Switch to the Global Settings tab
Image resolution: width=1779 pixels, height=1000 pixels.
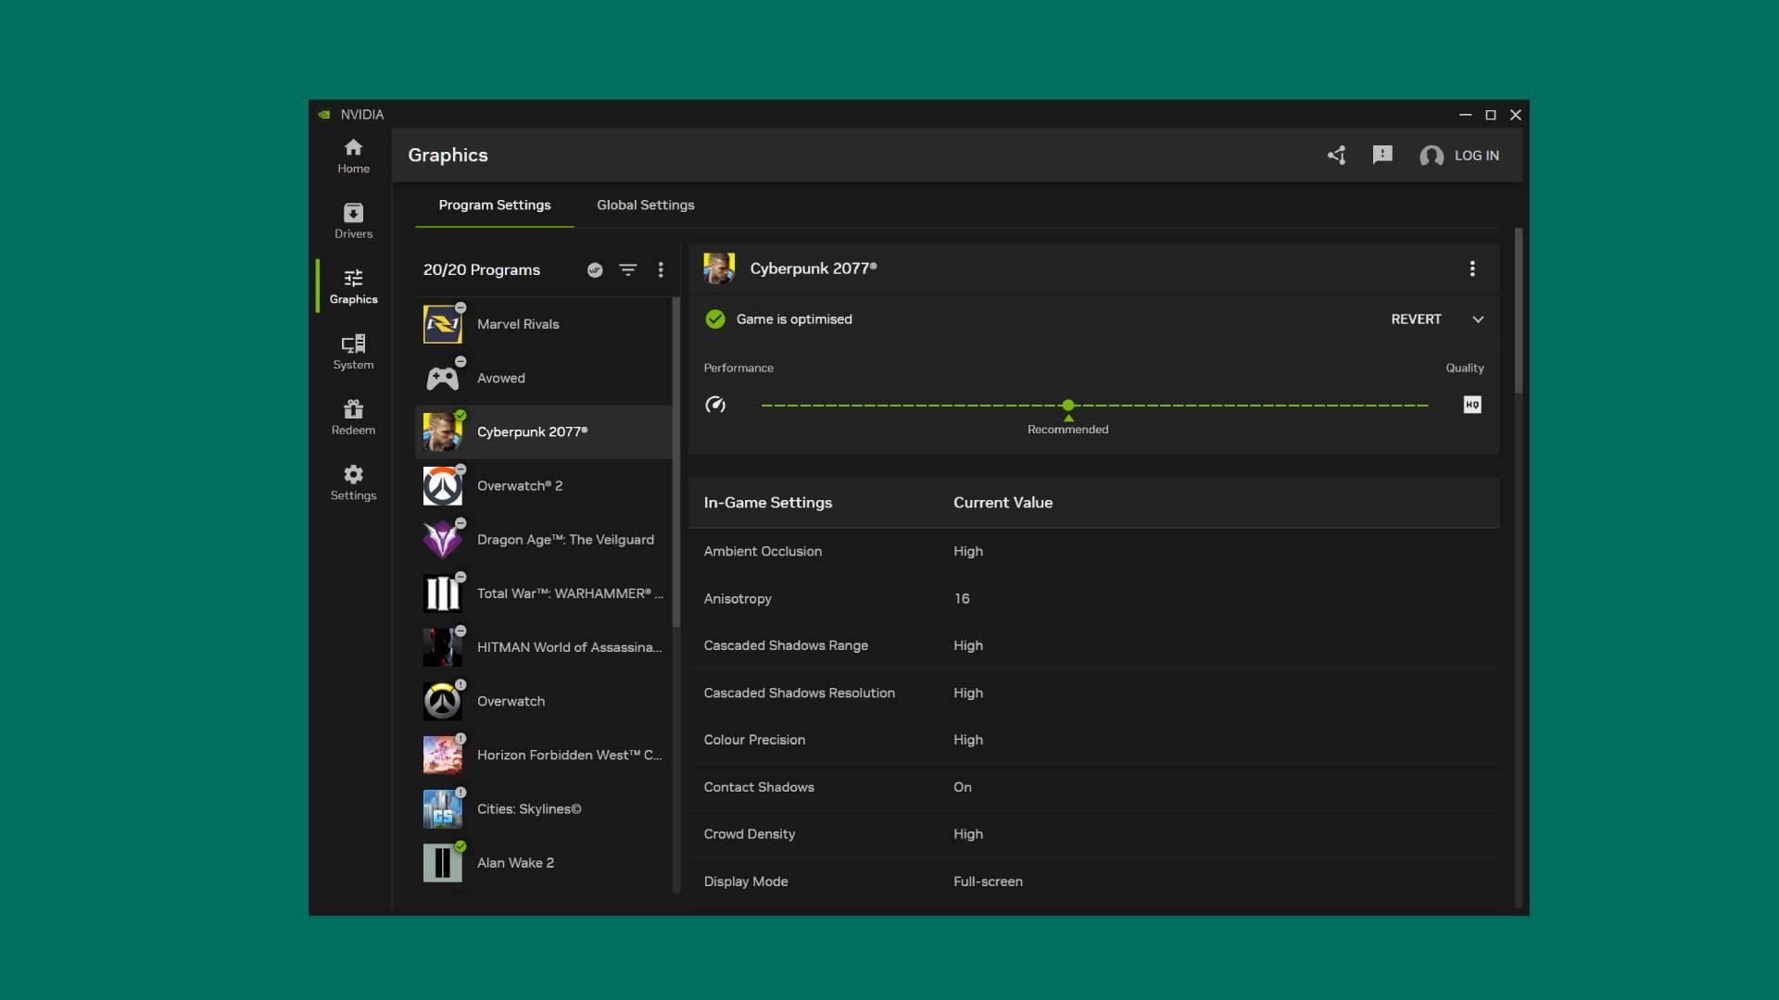click(x=645, y=206)
